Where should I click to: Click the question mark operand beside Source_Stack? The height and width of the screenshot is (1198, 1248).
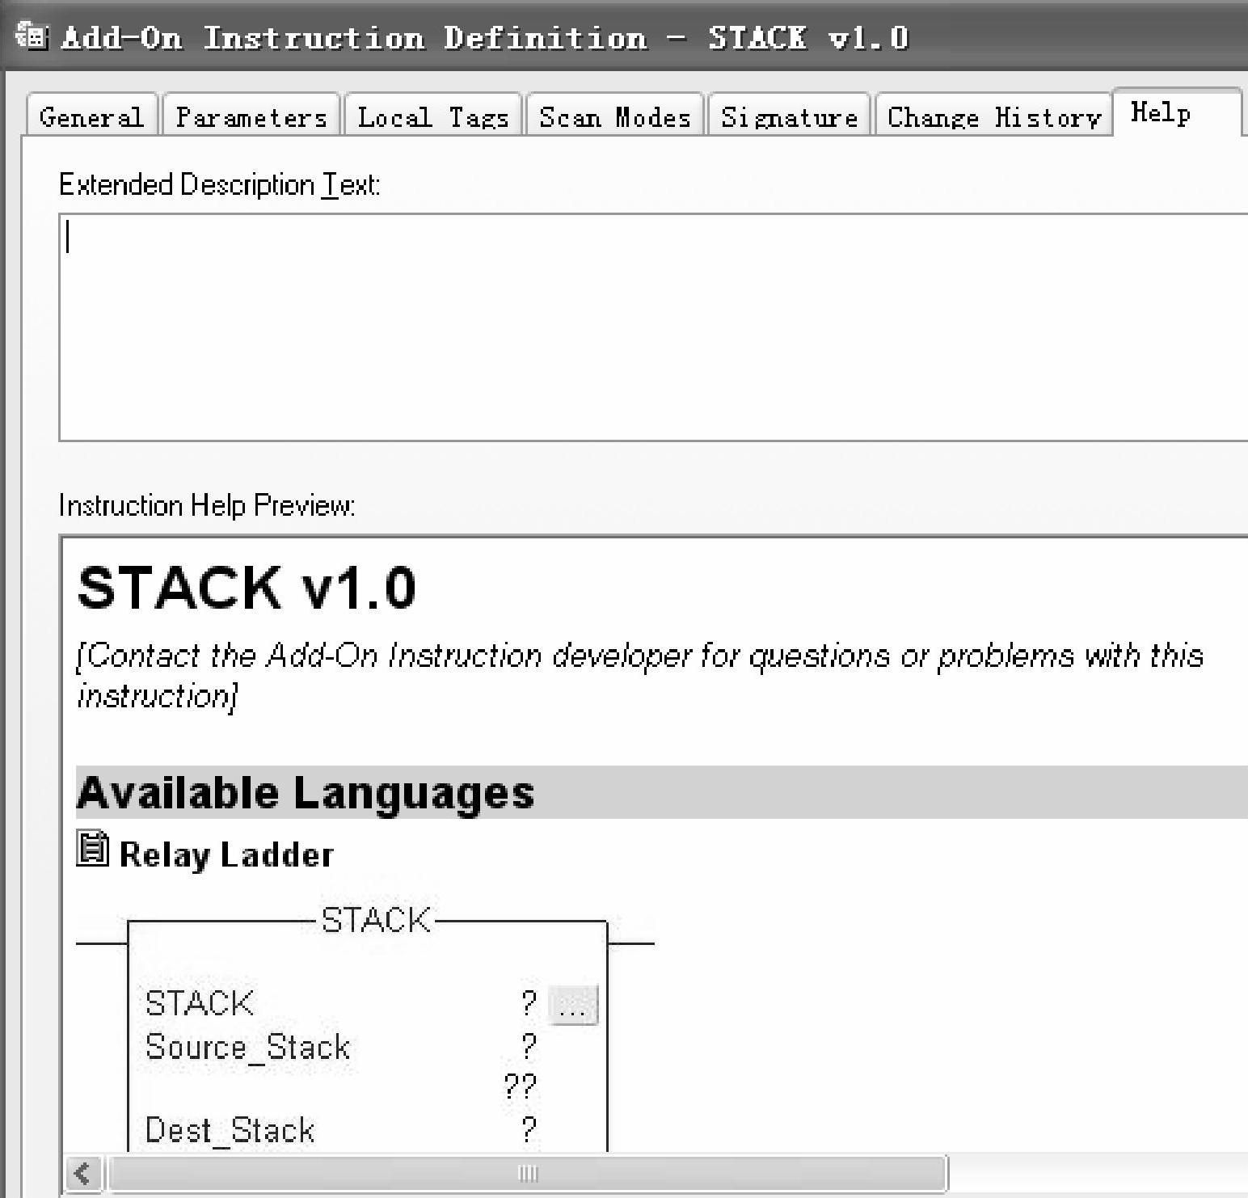528,1047
